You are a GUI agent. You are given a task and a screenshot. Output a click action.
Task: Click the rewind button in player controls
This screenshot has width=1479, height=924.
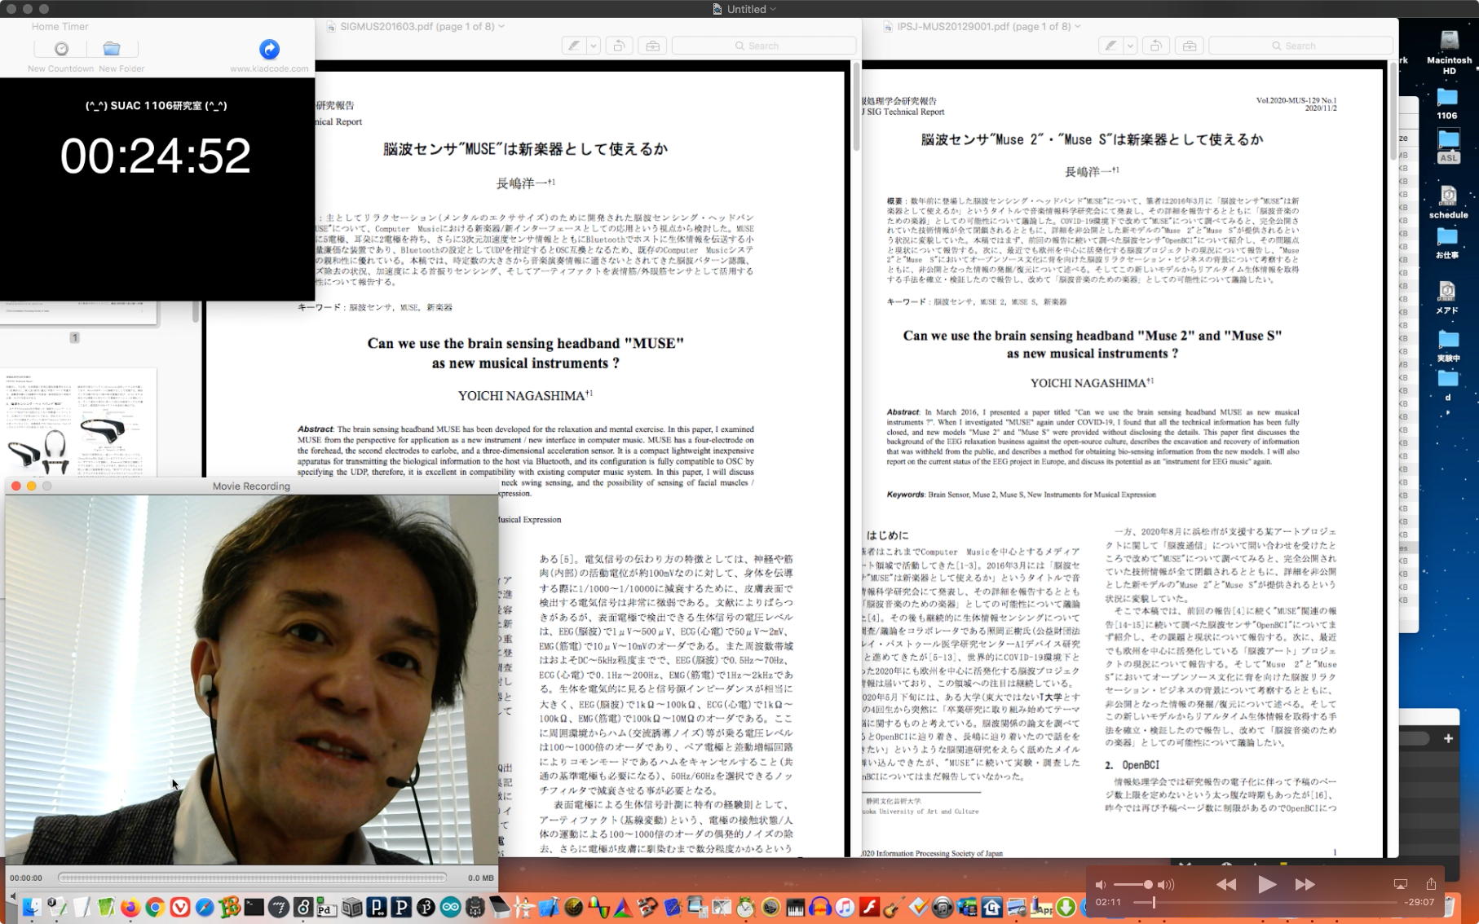[1226, 884]
